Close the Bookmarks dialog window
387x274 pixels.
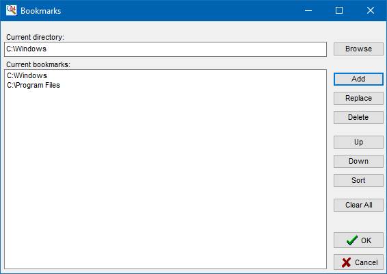click(371, 10)
